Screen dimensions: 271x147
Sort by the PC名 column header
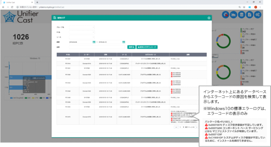tap(67, 54)
